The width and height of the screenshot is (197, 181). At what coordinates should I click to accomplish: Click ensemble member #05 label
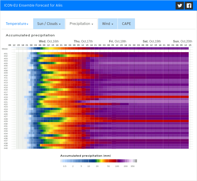point(6,64)
